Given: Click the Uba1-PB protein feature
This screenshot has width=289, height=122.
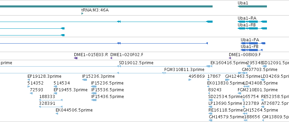Looking at the screenshot, I should [252, 50].
